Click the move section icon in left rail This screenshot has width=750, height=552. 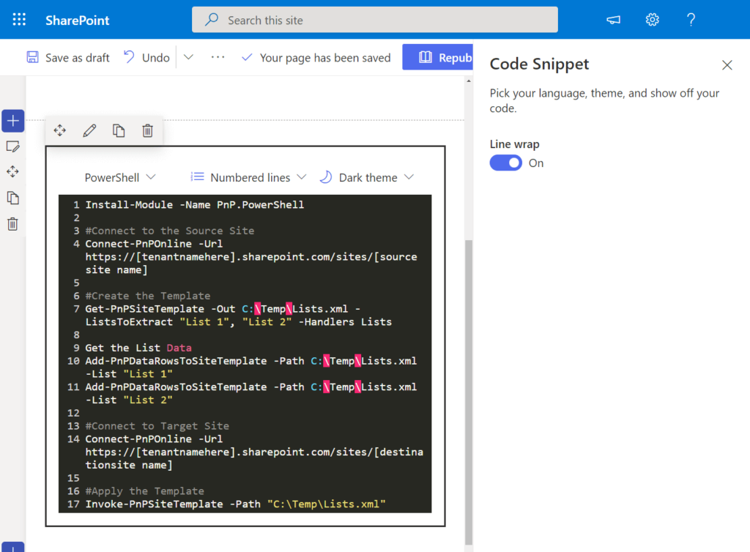coord(13,171)
